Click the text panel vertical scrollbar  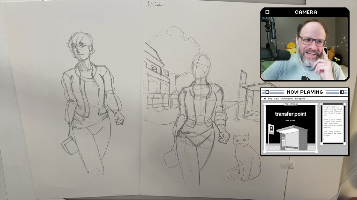[x=344, y=123]
